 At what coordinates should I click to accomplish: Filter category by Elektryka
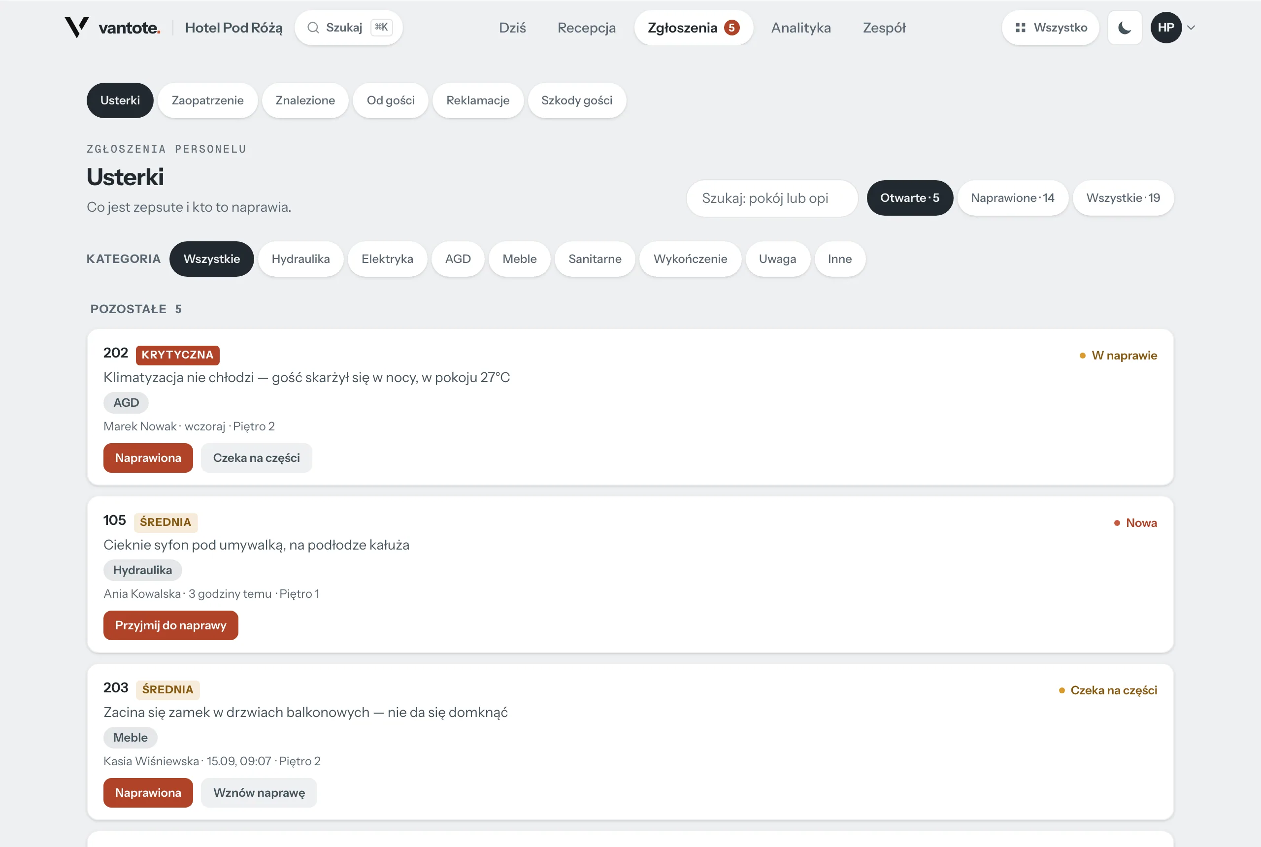[x=387, y=260]
